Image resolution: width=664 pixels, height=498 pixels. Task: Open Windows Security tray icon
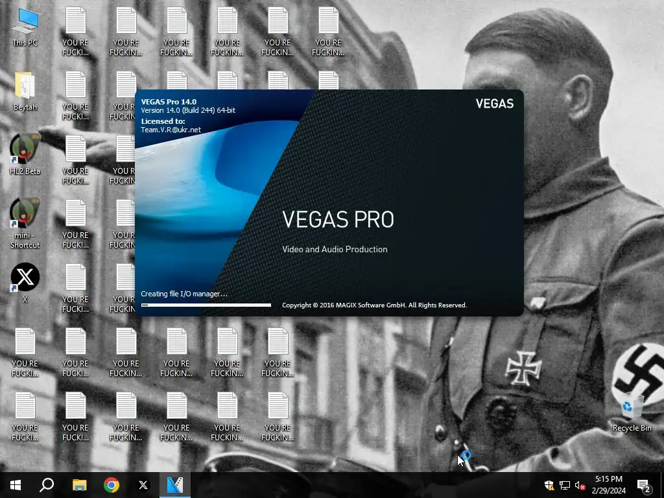point(549,485)
